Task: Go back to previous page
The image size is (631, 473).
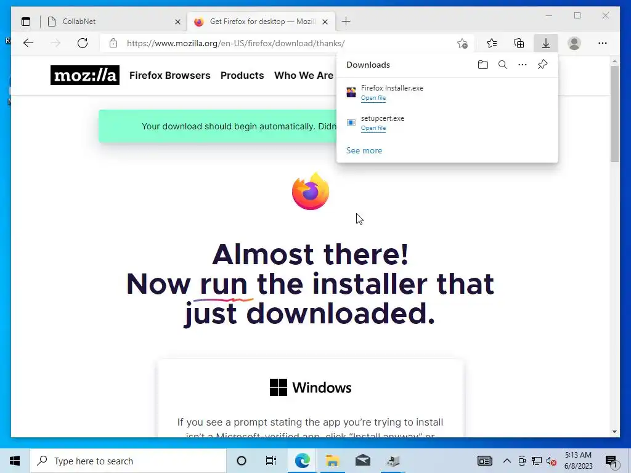Action: pyautogui.click(x=28, y=43)
